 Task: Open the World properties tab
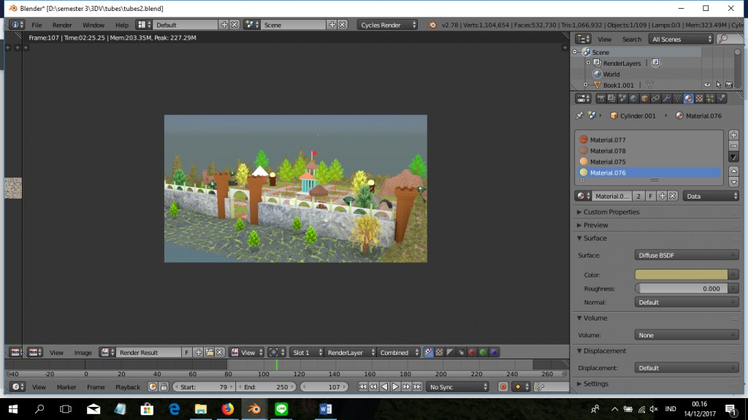pos(633,99)
